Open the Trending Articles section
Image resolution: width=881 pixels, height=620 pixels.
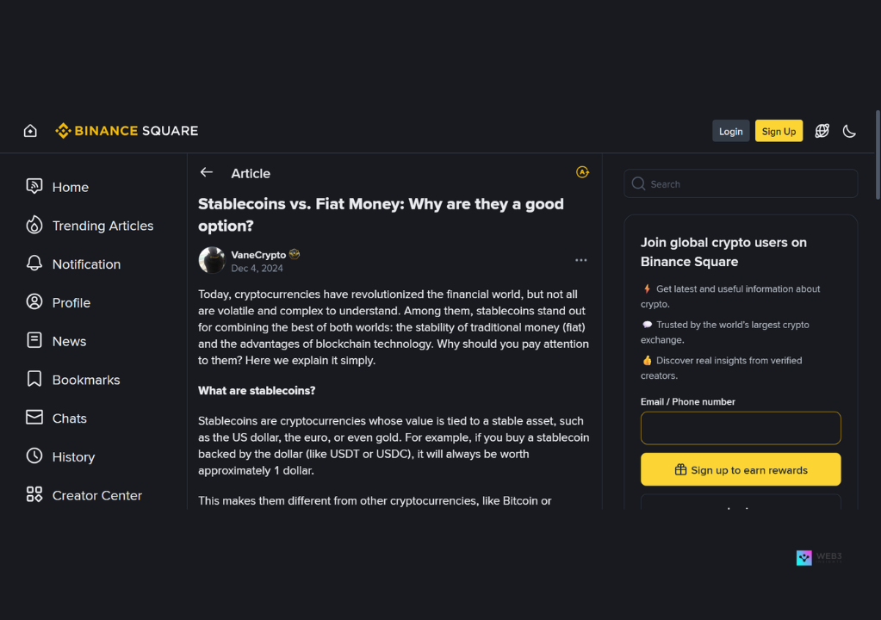click(101, 225)
